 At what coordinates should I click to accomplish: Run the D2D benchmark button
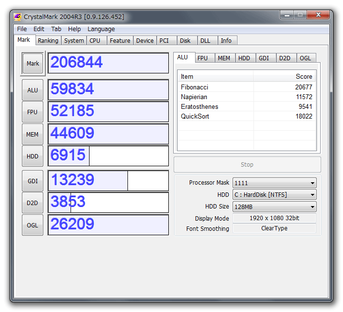(x=33, y=203)
